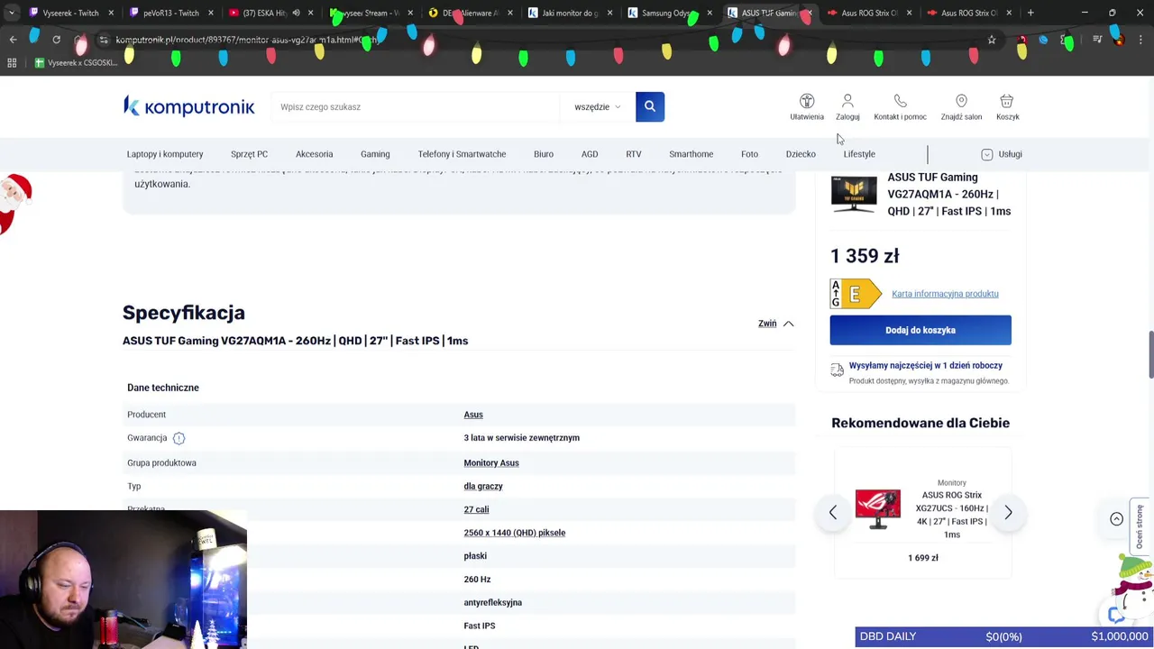Open AGD menu
This screenshot has height=649, width=1154.
click(590, 154)
